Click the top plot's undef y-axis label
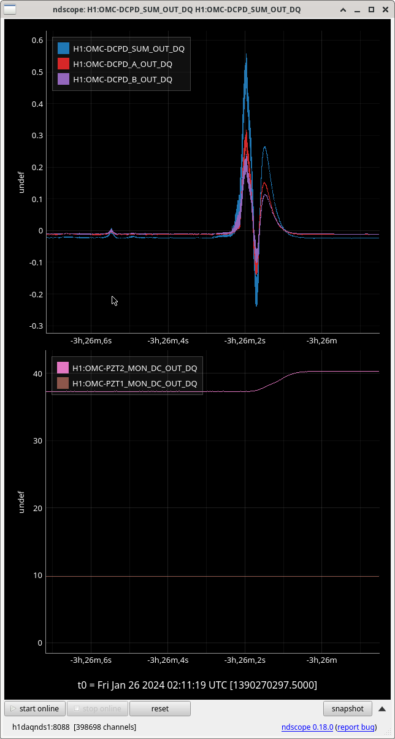Image resolution: width=395 pixels, height=739 pixels. [x=21, y=182]
